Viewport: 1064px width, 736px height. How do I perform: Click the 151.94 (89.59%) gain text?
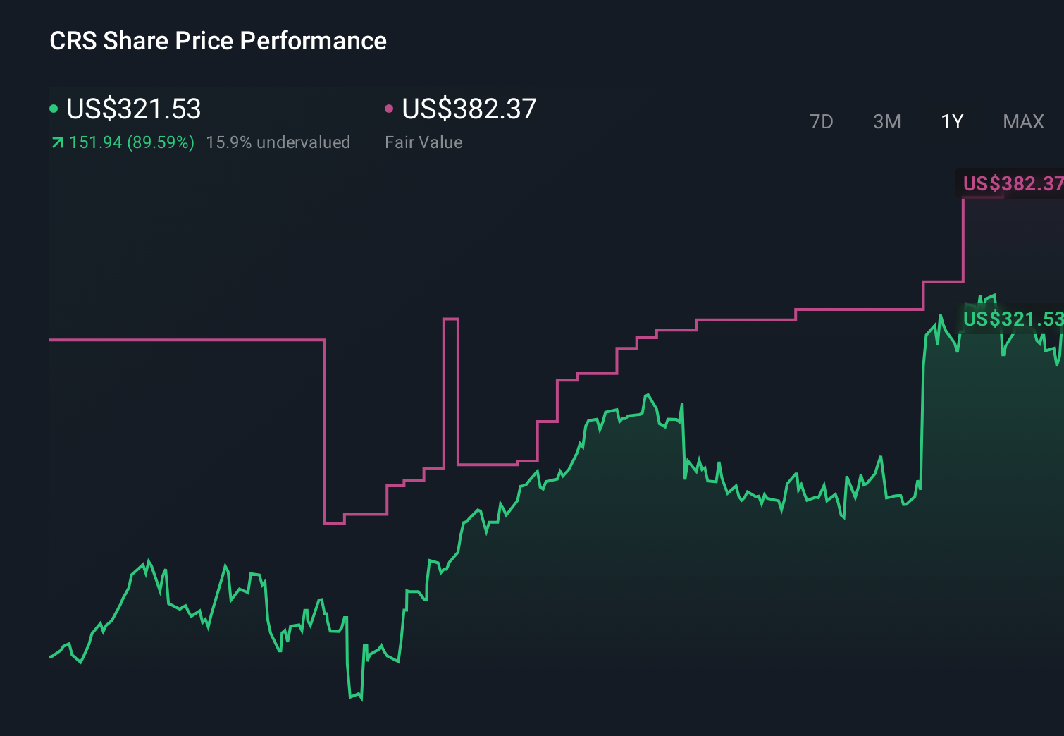131,142
